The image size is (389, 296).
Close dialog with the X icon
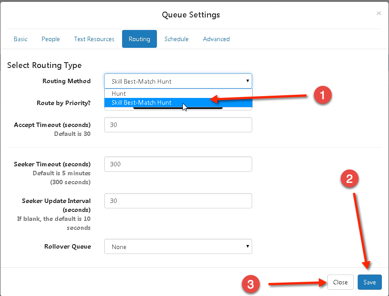click(x=378, y=13)
